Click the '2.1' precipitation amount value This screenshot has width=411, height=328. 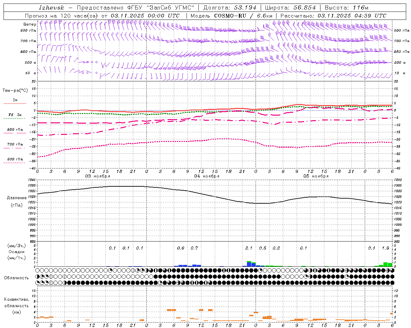click(249, 248)
